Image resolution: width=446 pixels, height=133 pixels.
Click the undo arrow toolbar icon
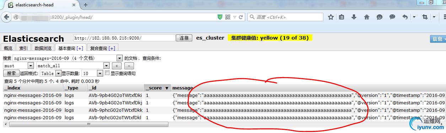pos(405,17)
